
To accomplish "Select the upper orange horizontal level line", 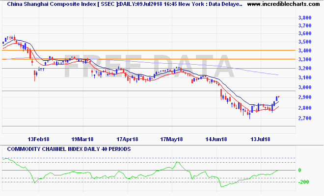I will point(147,50).
